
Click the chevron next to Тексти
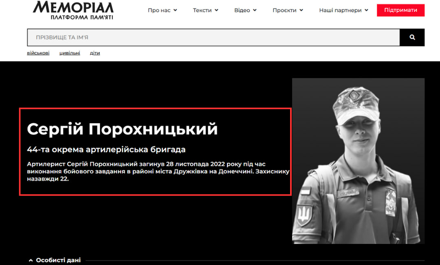tap(216, 10)
